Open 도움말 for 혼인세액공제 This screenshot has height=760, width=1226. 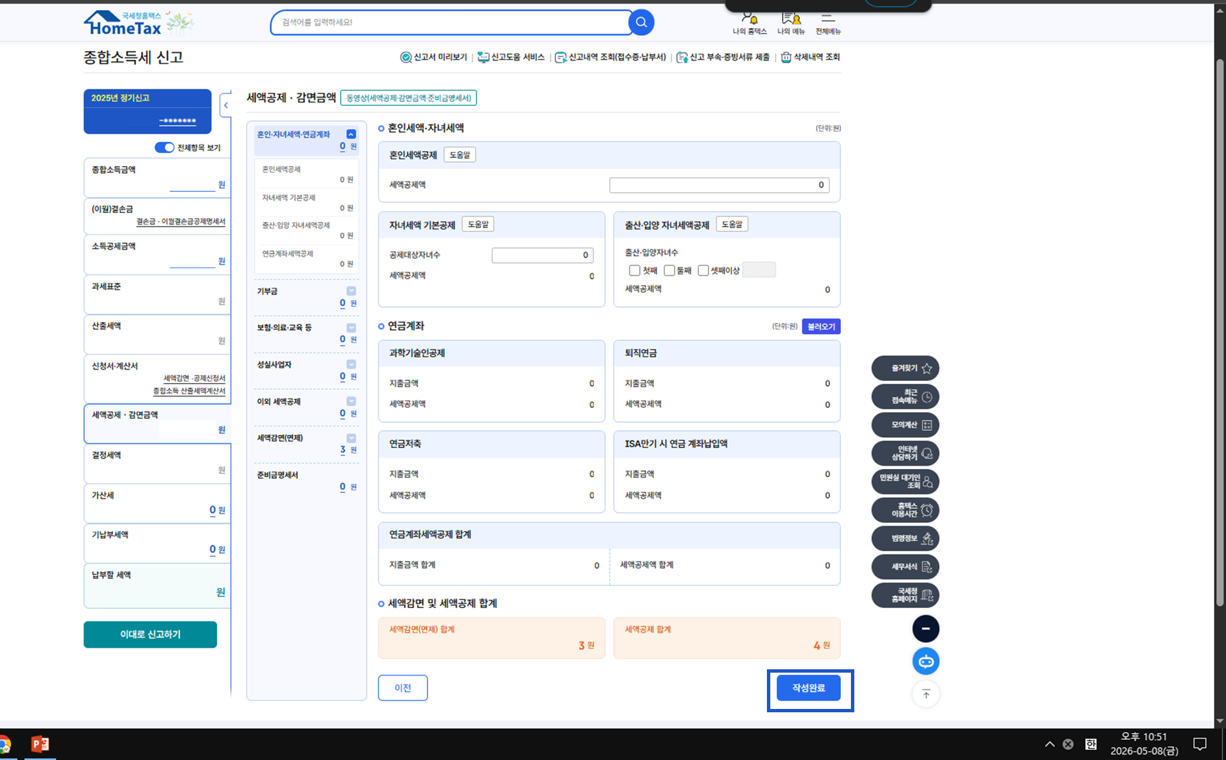coord(460,155)
